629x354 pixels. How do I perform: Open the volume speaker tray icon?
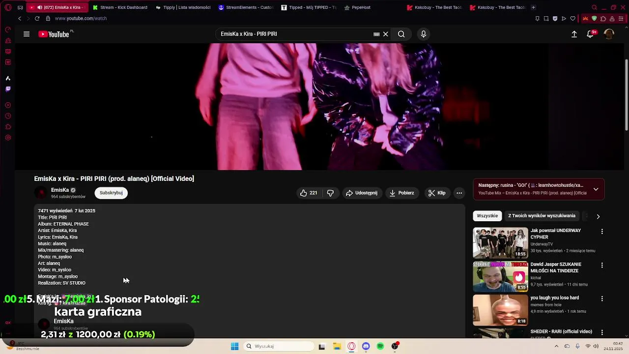(x=596, y=346)
